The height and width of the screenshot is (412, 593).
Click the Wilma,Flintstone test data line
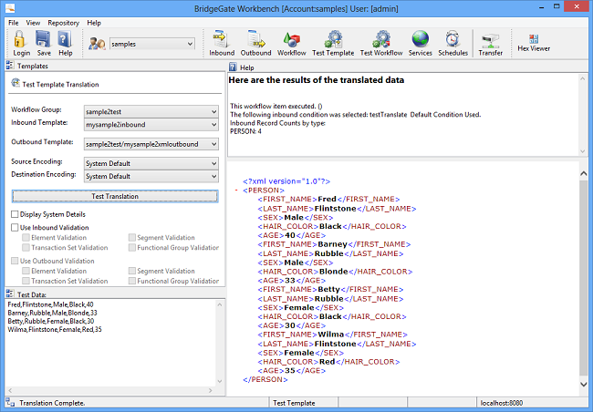click(x=55, y=329)
